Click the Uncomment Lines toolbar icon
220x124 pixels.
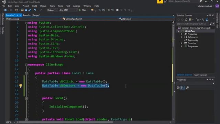click(x=112, y=10)
